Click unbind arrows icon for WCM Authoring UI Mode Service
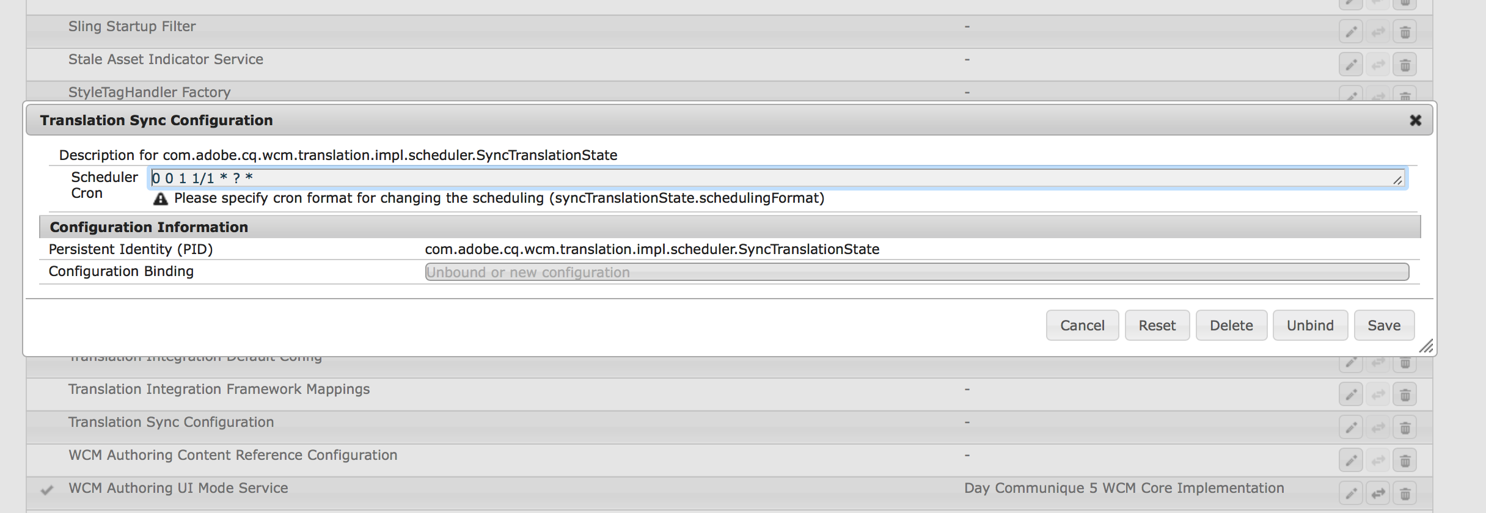Image resolution: width=1486 pixels, height=513 pixels. click(1378, 493)
